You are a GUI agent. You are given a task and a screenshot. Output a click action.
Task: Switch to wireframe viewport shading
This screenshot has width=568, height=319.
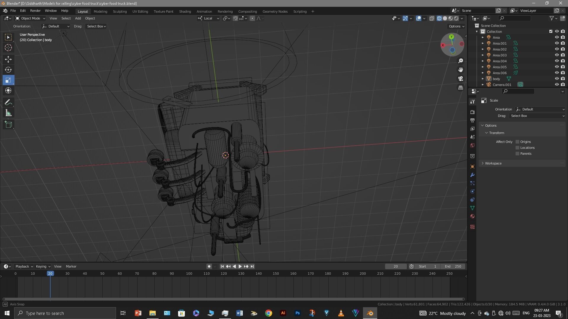pyautogui.click(x=439, y=18)
